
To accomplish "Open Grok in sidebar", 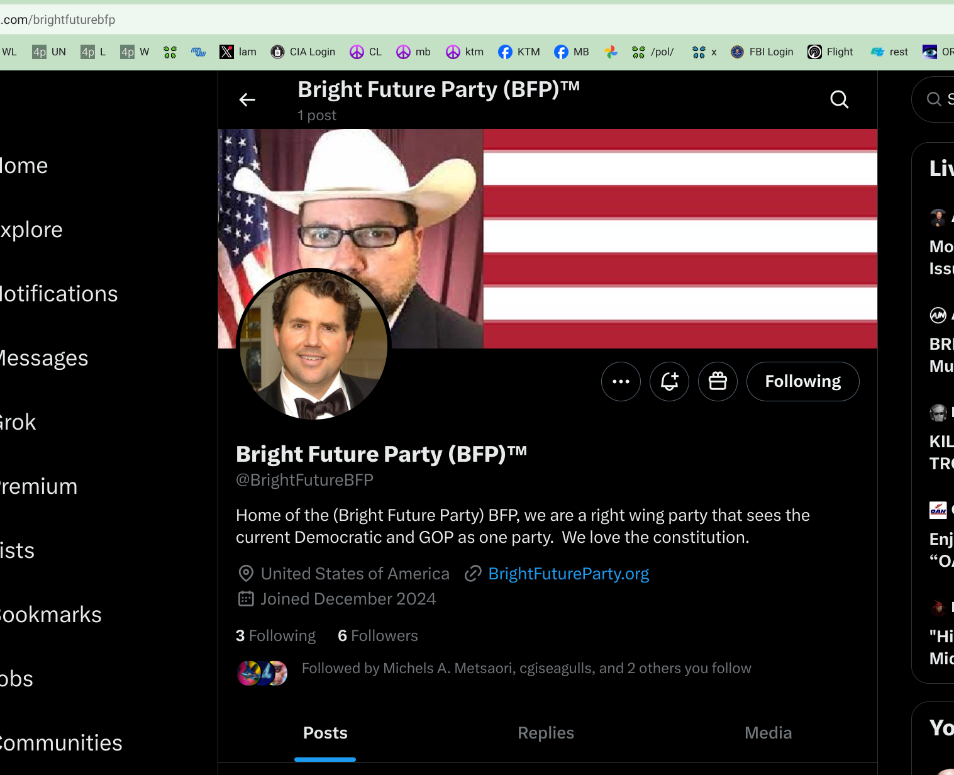I will tap(17, 422).
